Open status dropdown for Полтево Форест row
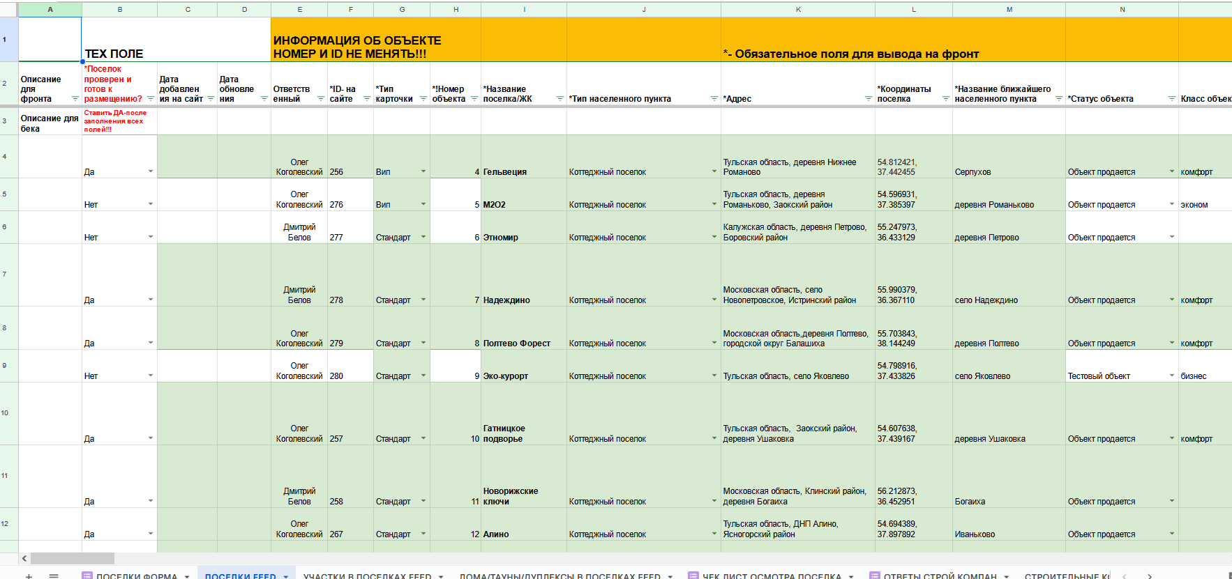Screen dimensions: 1232x579 click(x=1172, y=343)
